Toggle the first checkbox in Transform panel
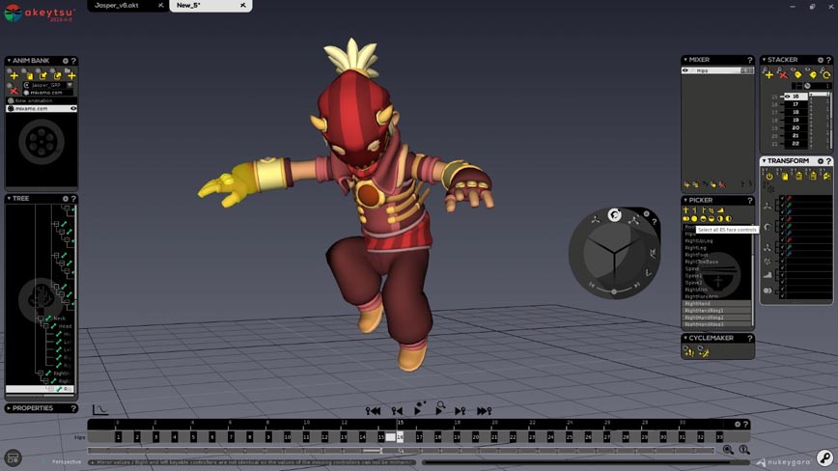This screenshot has width=838, height=471. pos(782,199)
